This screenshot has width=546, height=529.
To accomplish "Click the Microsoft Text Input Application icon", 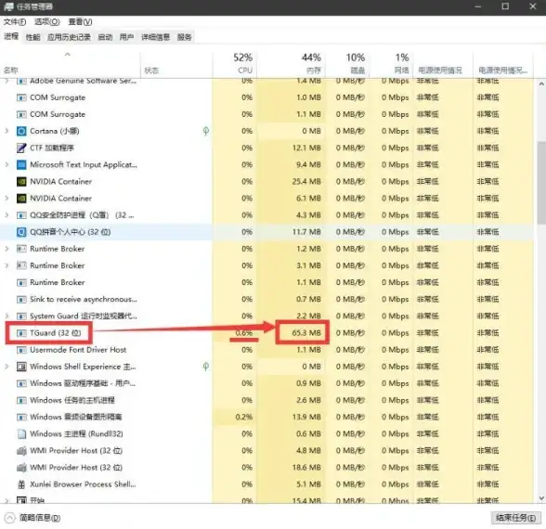I will pyautogui.click(x=21, y=164).
